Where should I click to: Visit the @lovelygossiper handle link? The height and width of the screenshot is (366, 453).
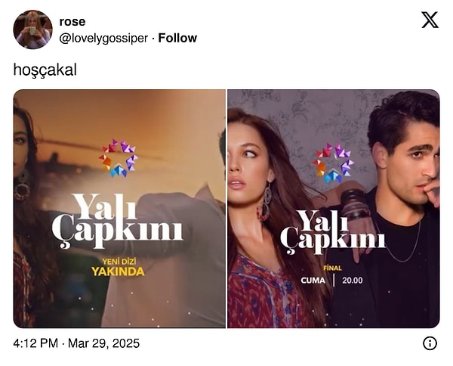pyautogui.click(x=103, y=39)
